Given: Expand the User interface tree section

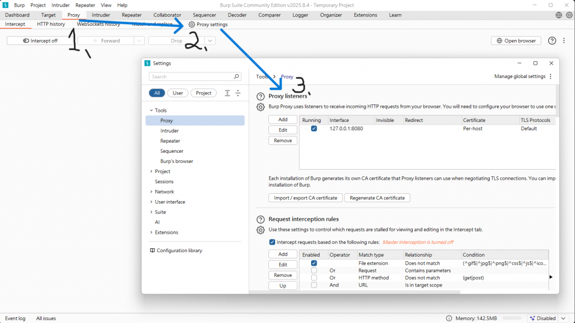Looking at the screenshot, I should (x=151, y=202).
